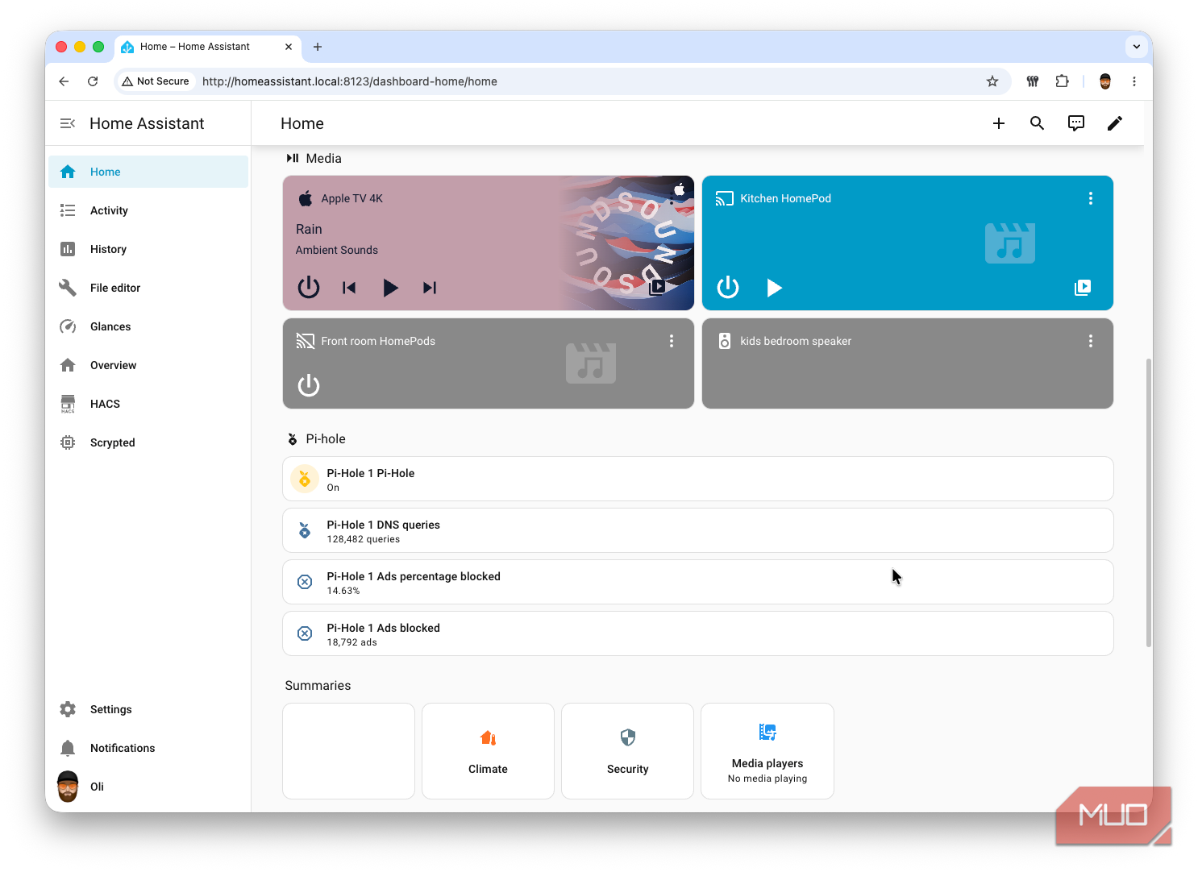
Task: Click the dashboard vertical scrollbar
Action: coord(1148,502)
